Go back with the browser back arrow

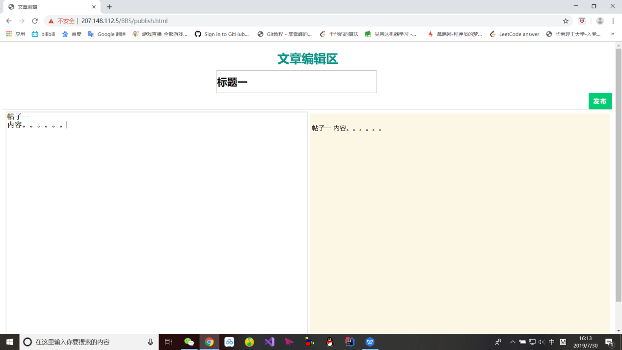pyautogui.click(x=9, y=21)
